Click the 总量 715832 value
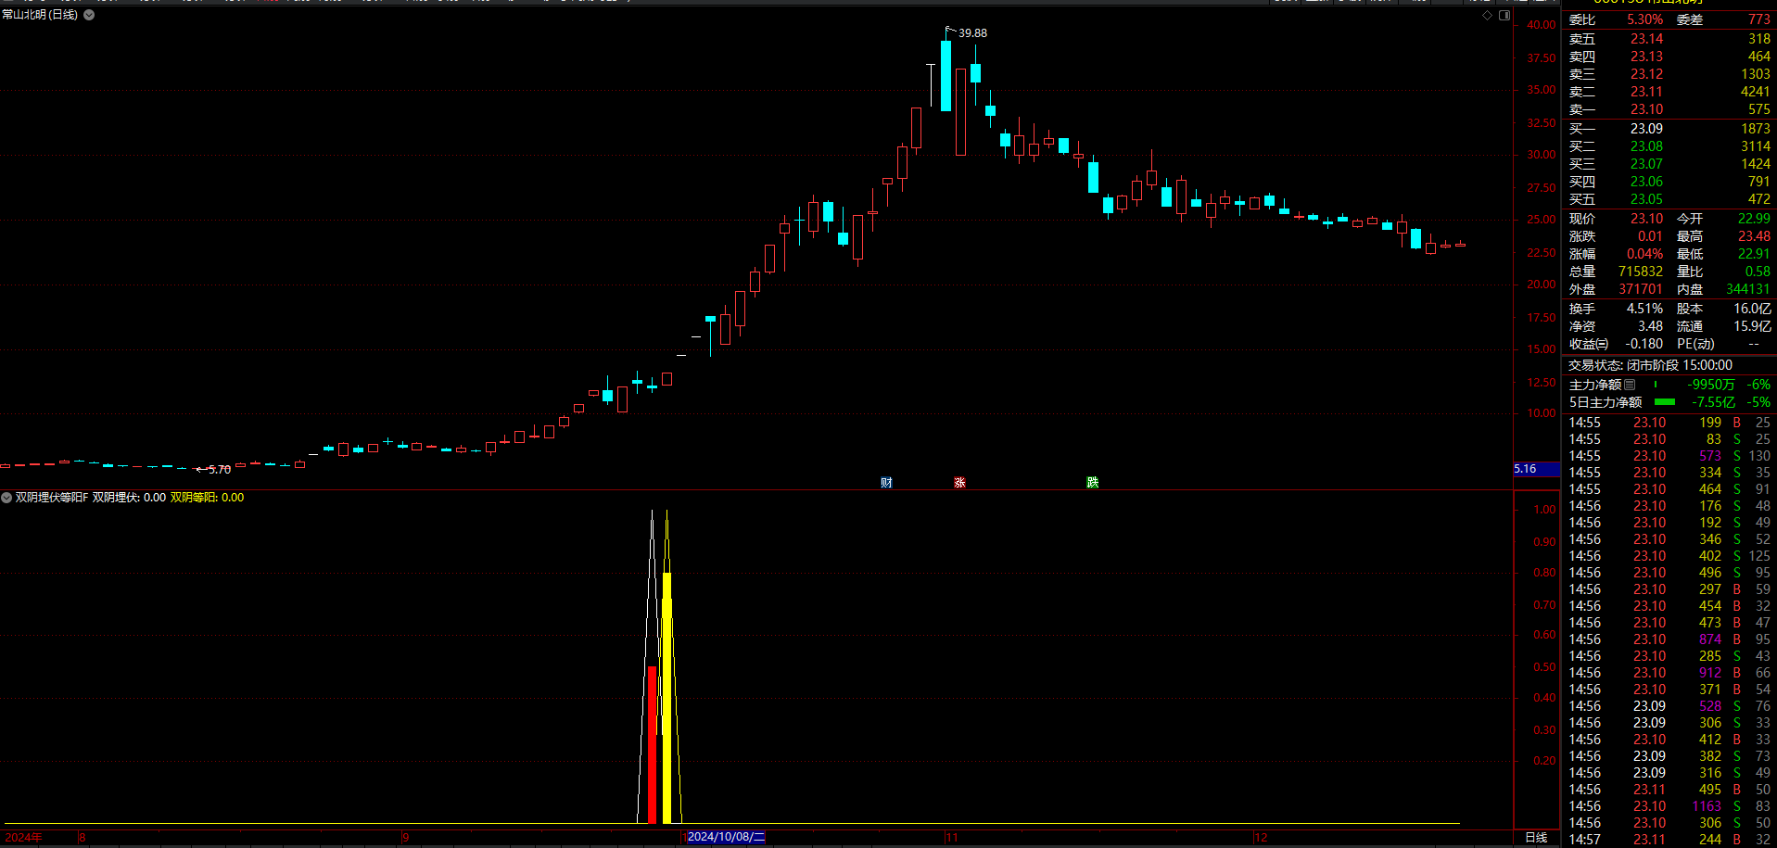Screen dimensions: 1777x848 click(1641, 272)
